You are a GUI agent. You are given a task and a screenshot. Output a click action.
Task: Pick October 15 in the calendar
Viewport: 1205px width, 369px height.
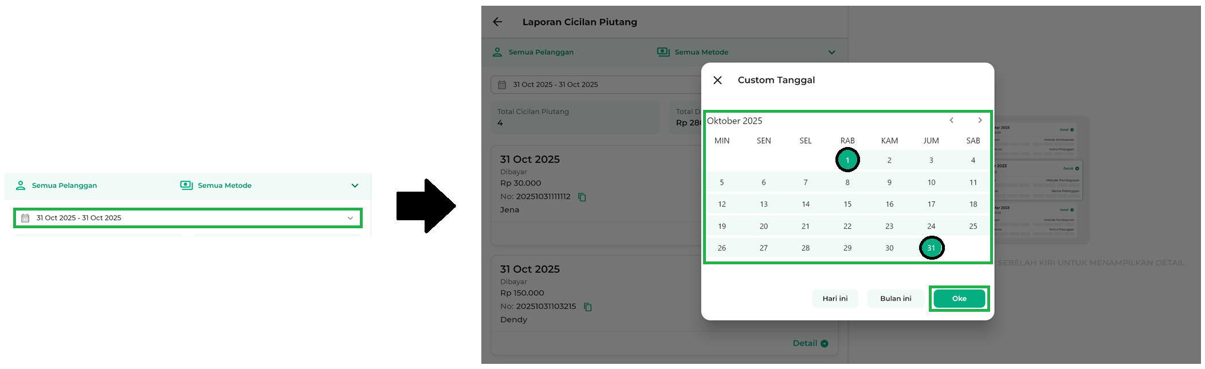(847, 204)
